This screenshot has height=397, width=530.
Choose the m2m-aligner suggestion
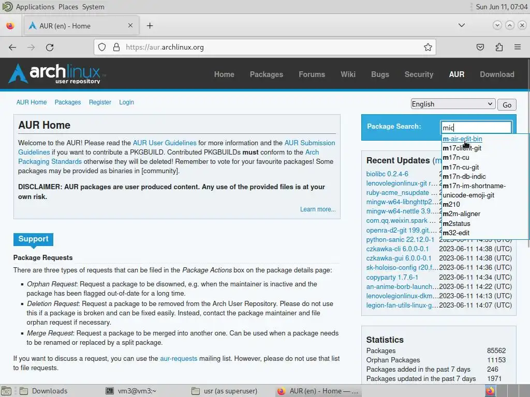(x=461, y=214)
